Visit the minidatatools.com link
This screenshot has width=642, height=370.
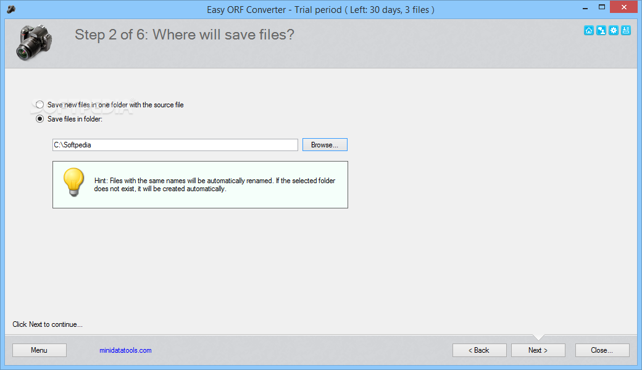coord(125,350)
